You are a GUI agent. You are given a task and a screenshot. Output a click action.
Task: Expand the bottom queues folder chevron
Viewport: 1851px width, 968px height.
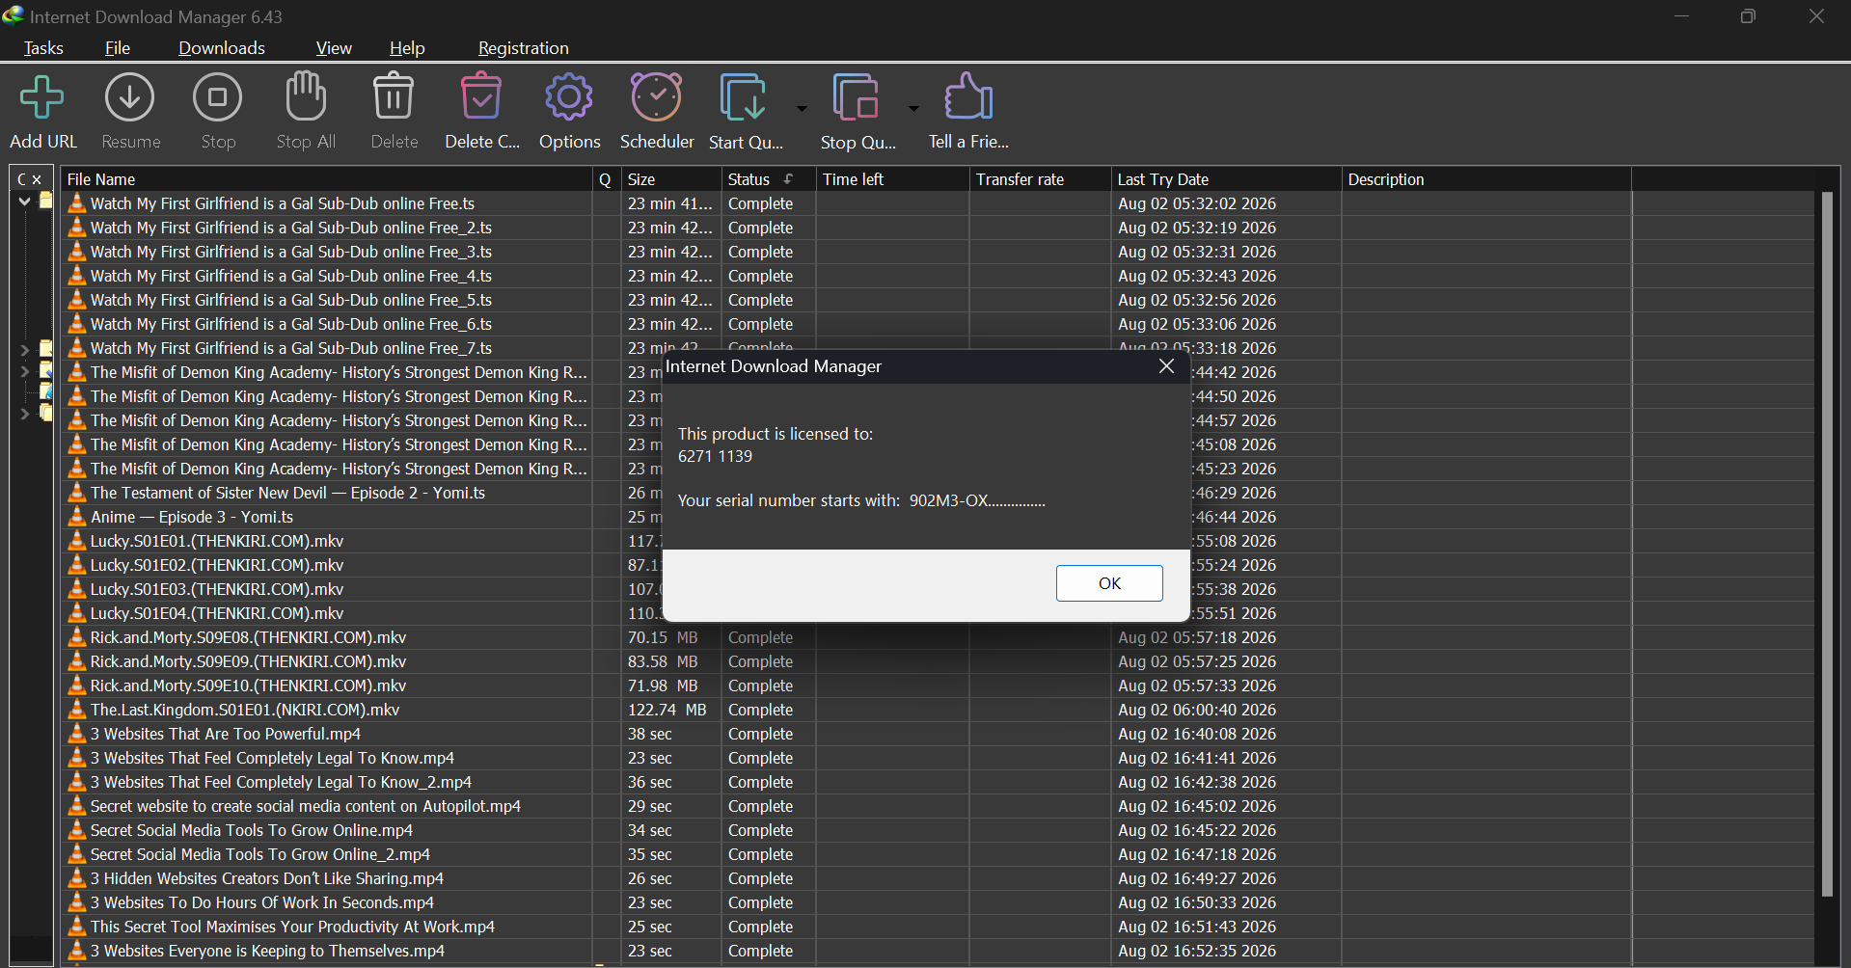coord(25,414)
